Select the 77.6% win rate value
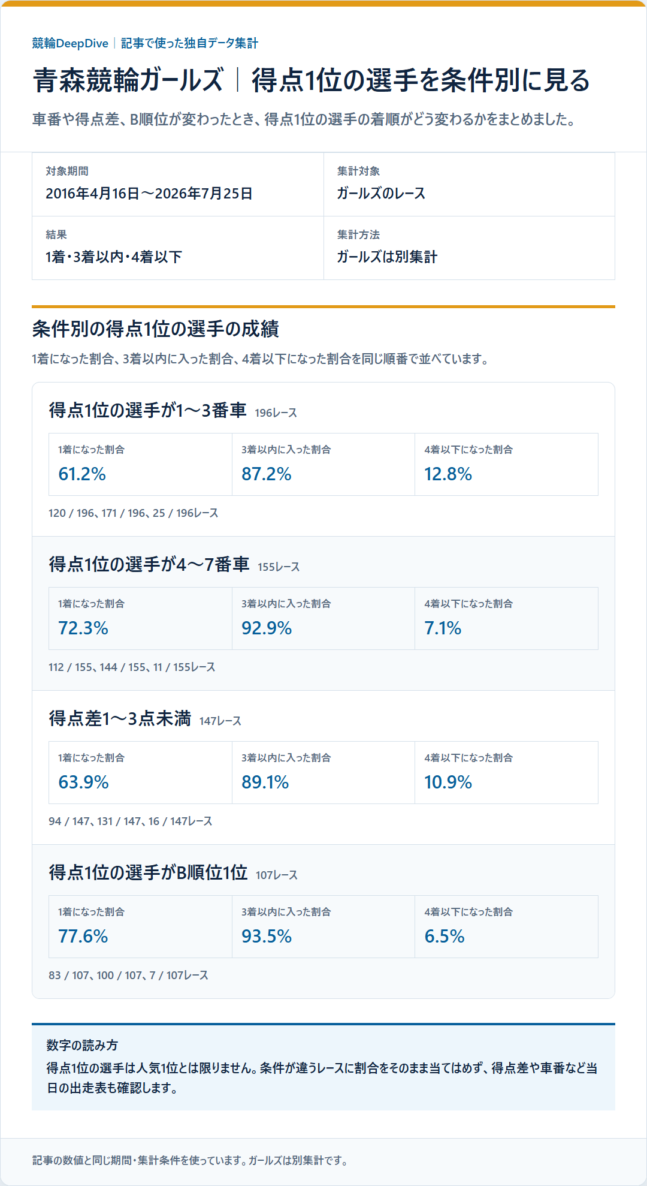 tap(83, 937)
